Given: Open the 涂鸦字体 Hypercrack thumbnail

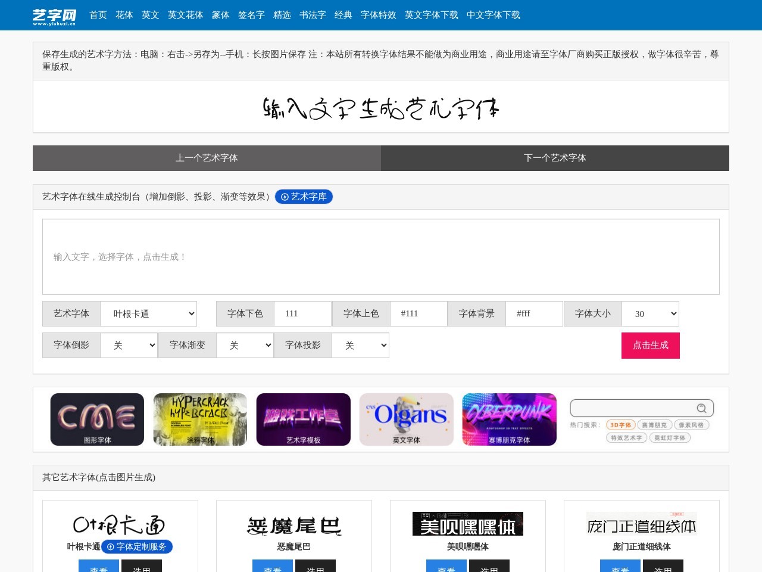Looking at the screenshot, I should pos(200,419).
